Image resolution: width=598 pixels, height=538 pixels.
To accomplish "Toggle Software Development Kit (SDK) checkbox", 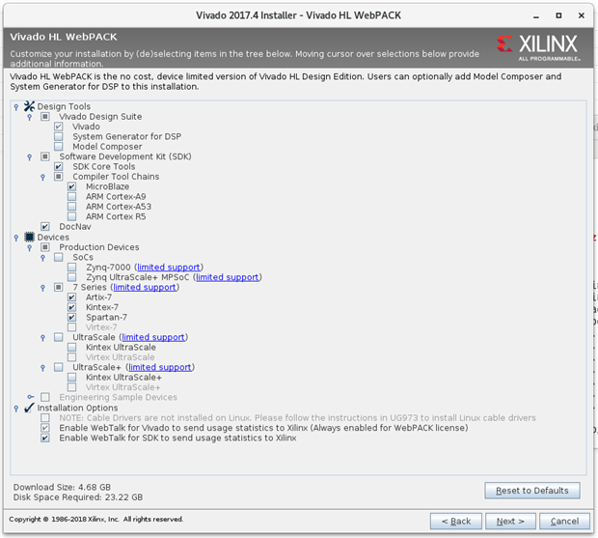I will (45, 156).
